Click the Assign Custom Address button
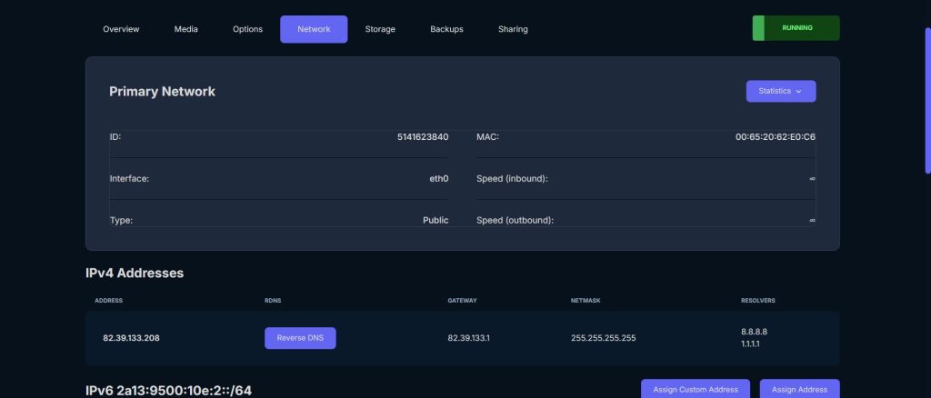This screenshot has width=931, height=398. 696,389
